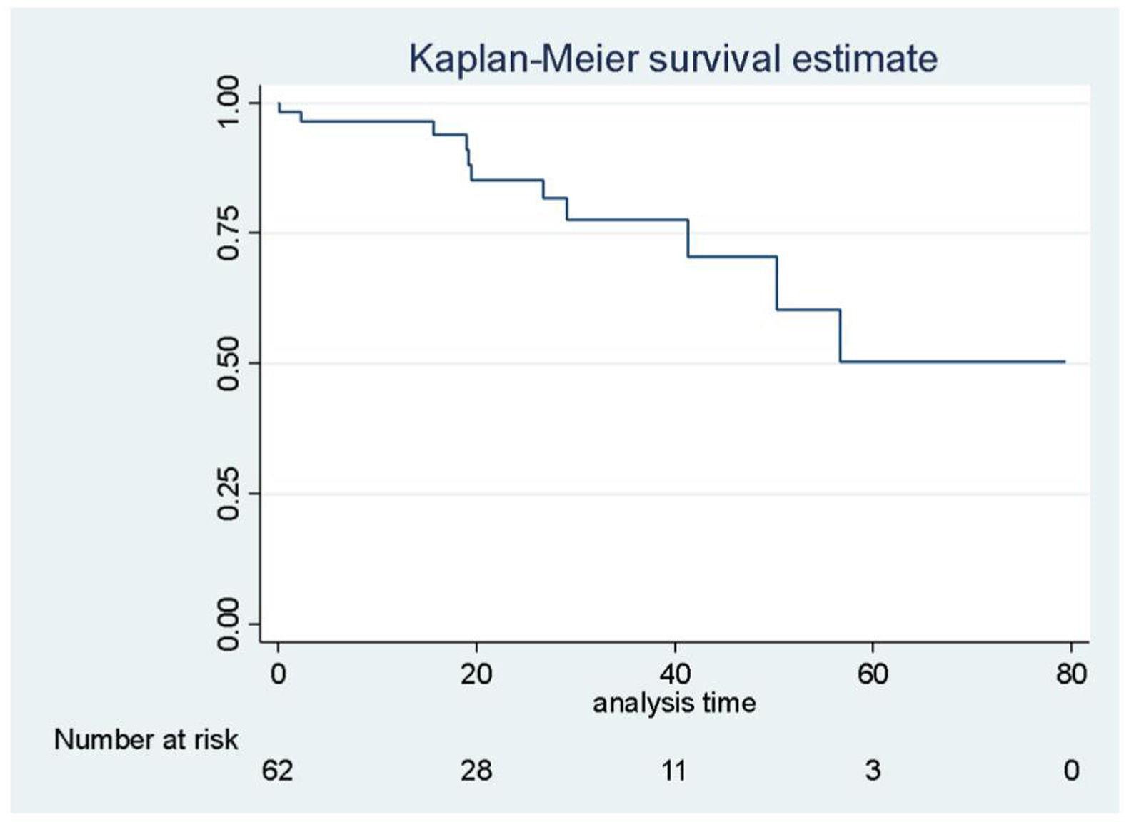Click the x-axis tick label 0
1129x822 pixels.
[x=278, y=674]
